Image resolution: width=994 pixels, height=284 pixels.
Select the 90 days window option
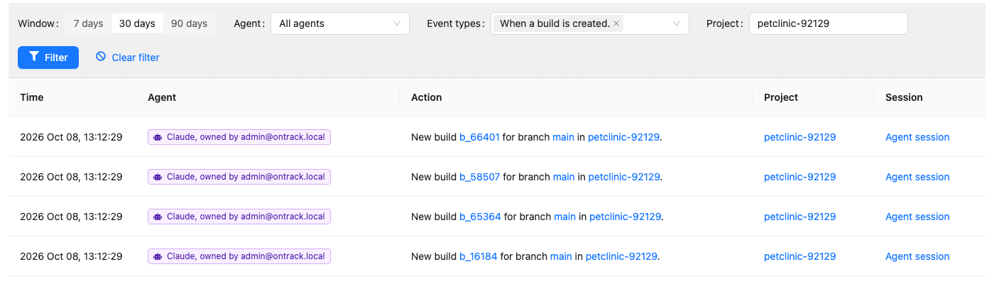(190, 23)
